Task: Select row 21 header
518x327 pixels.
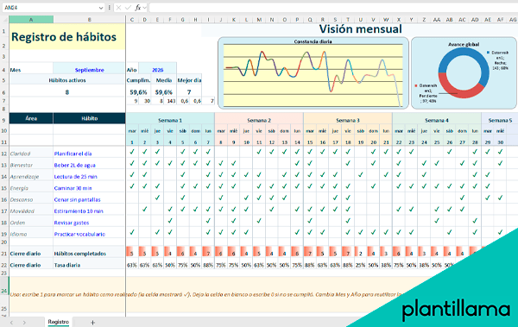Action: point(4,254)
